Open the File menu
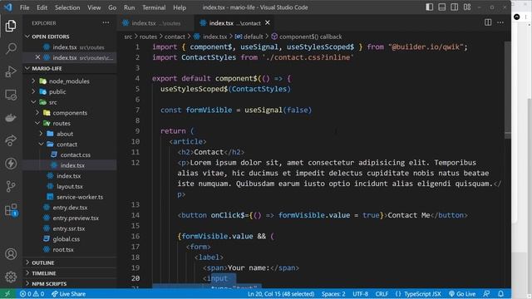The width and height of the screenshot is (532, 299). [24, 7]
